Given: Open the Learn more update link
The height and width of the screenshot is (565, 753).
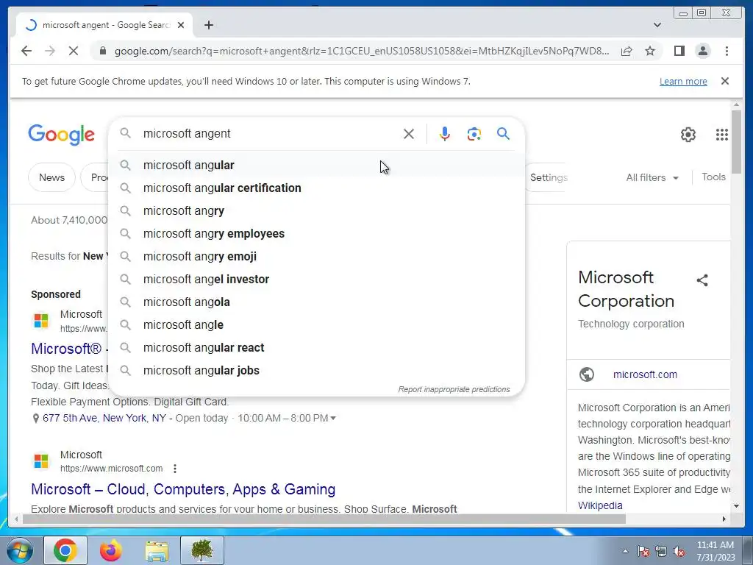Looking at the screenshot, I should pyautogui.click(x=683, y=81).
